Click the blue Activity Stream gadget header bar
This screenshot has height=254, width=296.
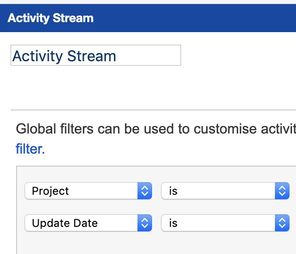pos(148,18)
